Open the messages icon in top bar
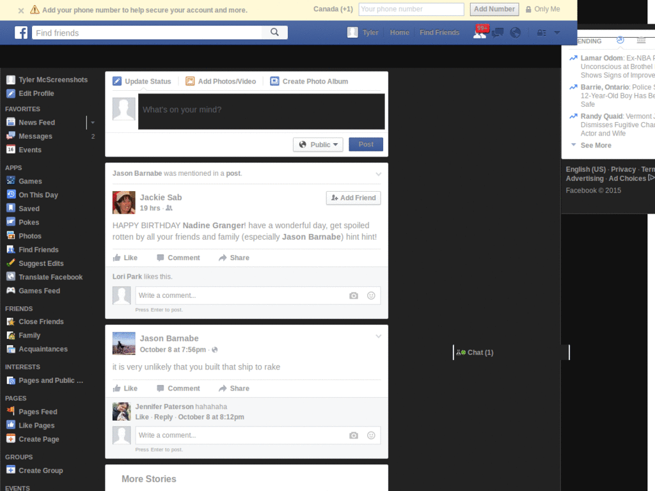Viewport: 655px width, 491px height. (x=498, y=33)
